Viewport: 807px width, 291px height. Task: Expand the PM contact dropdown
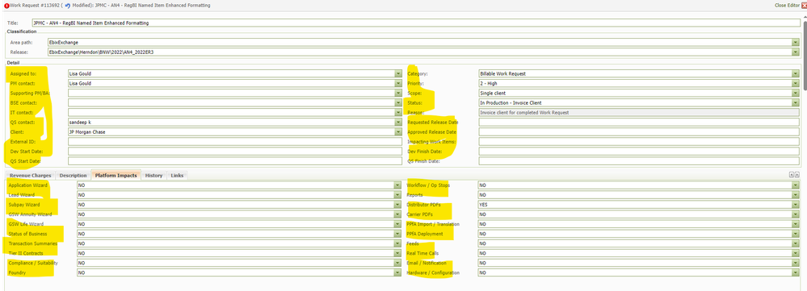tap(397, 83)
